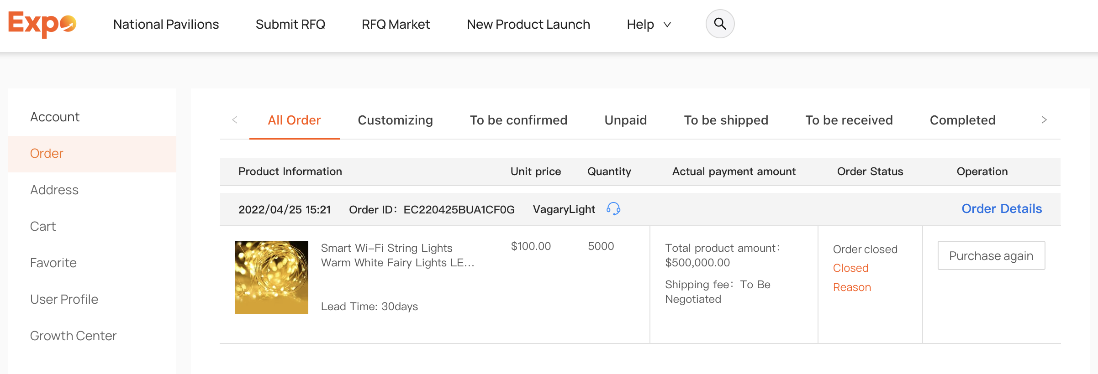Viewport: 1098px width, 374px height.
Task: Switch to the Unpaid tab
Action: click(625, 120)
